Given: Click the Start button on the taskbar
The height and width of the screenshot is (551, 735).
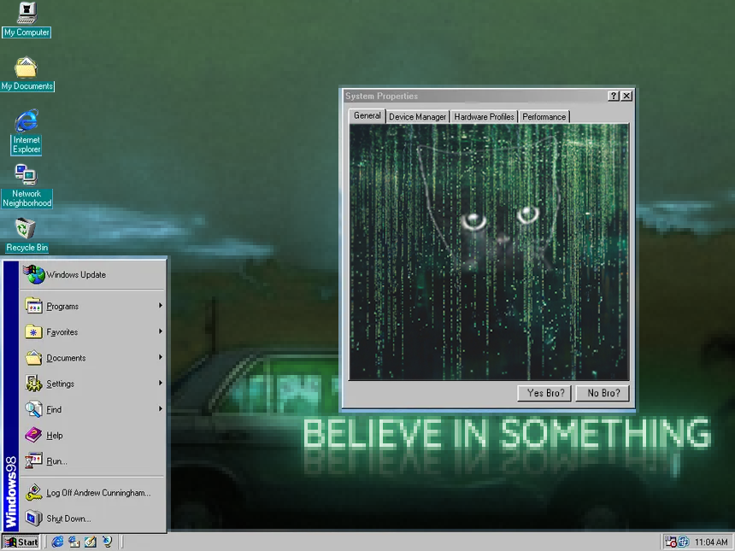Looking at the screenshot, I should click(x=21, y=542).
